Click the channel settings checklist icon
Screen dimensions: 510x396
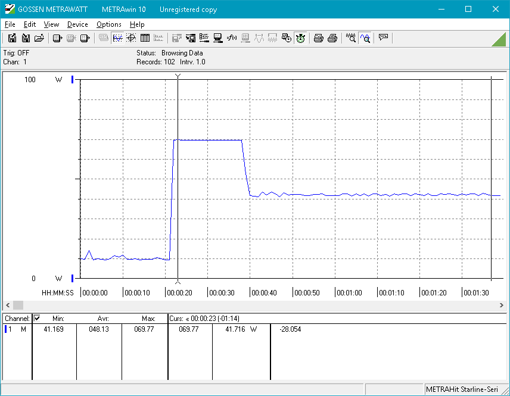tap(204, 38)
